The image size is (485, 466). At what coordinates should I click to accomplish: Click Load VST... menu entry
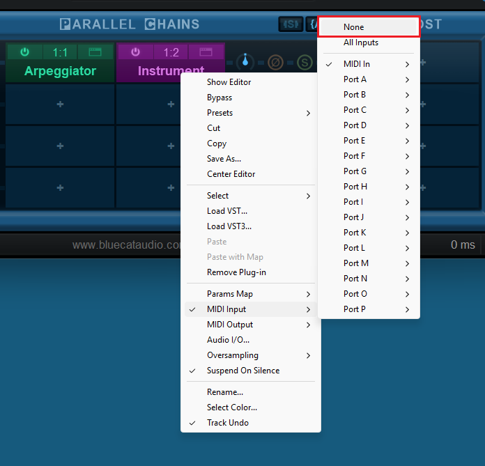point(251,211)
